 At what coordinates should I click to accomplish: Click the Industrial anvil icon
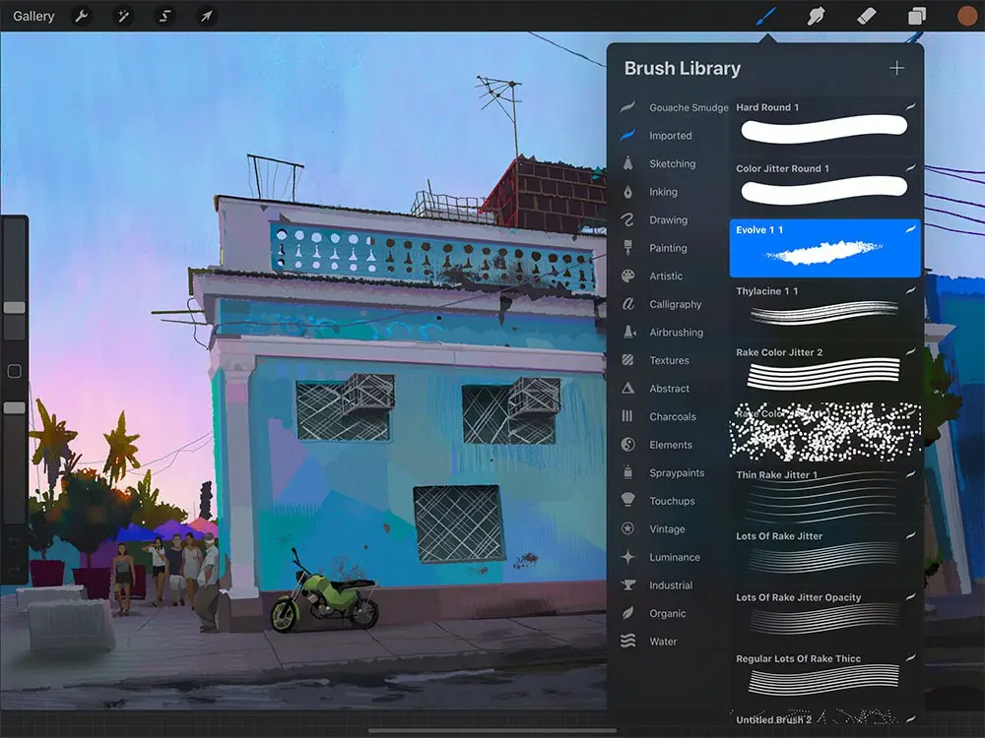click(x=627, y=584)
